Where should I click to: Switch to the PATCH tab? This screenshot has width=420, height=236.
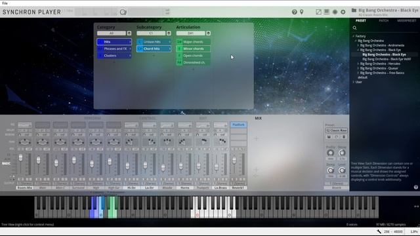[x=383, y=20]
